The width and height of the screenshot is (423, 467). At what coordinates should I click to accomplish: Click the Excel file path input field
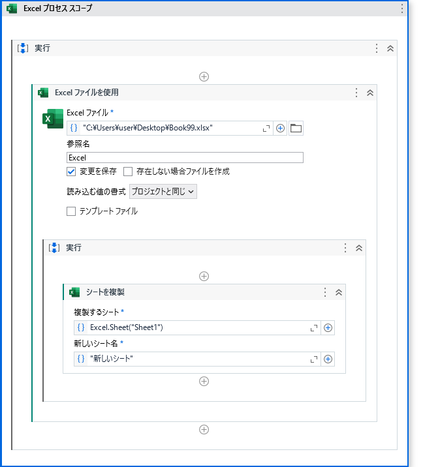[x=170, y=128]
